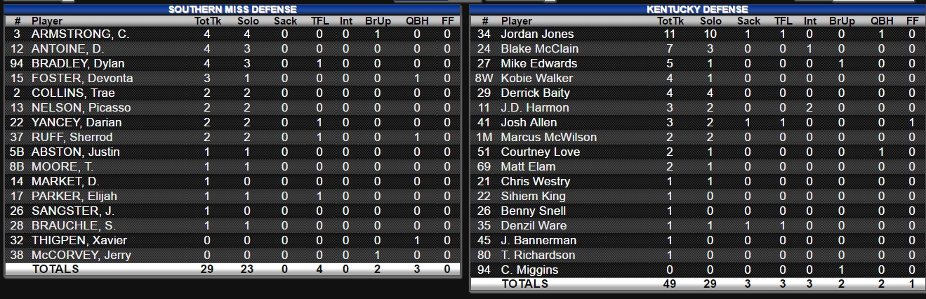Select McCORVEY, Jerry row
The height and width of the screenshot is (299, 926).
click(232, 255)
